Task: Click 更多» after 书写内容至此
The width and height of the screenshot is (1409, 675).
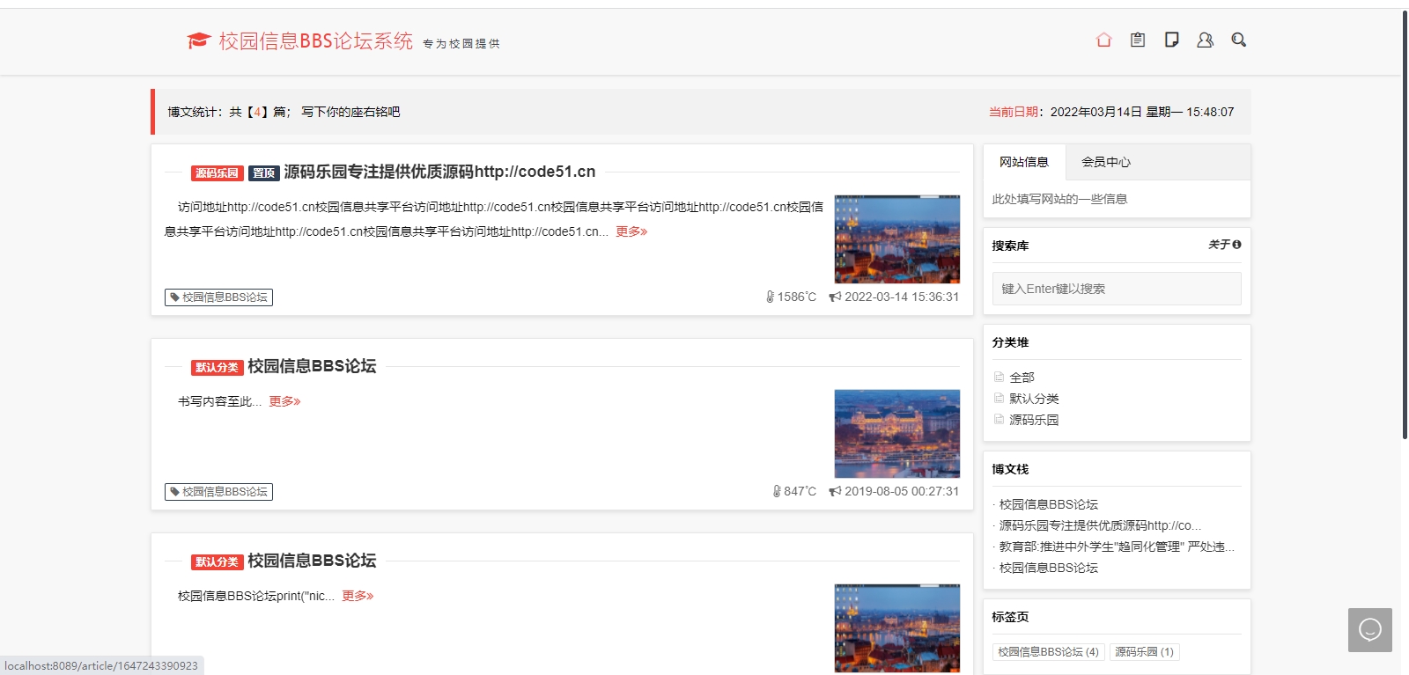Action: coord(284,401)
